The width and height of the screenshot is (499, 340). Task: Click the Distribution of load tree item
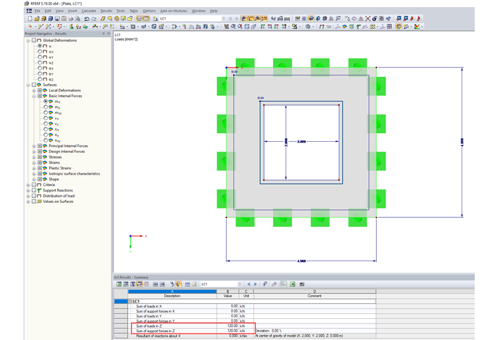tap(59, 196)
